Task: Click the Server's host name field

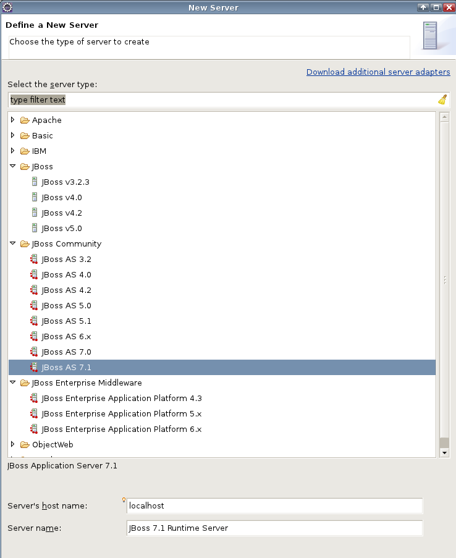Action: pyautogui.click(x=274, y=505)
